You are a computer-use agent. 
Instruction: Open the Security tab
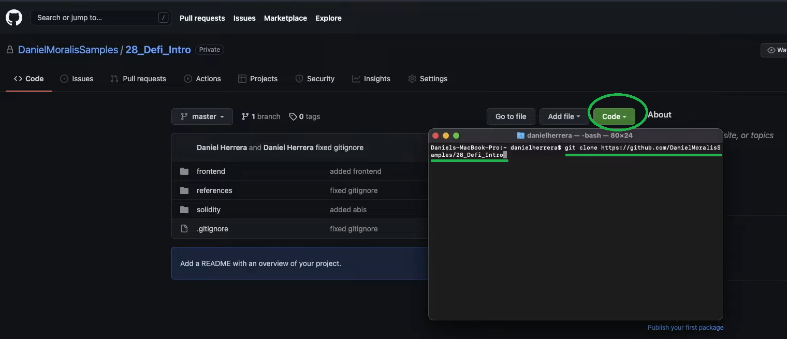(x=315, y=79)
